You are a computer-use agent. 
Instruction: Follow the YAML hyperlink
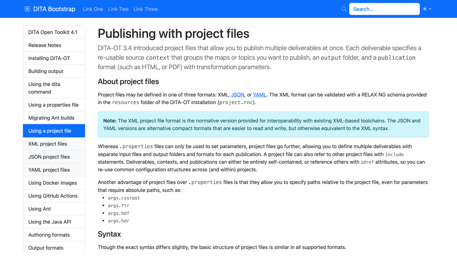click(x=259, y=95)
